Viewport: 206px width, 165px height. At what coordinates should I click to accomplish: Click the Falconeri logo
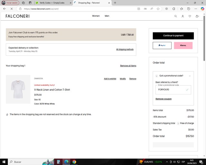pos(17,16)
